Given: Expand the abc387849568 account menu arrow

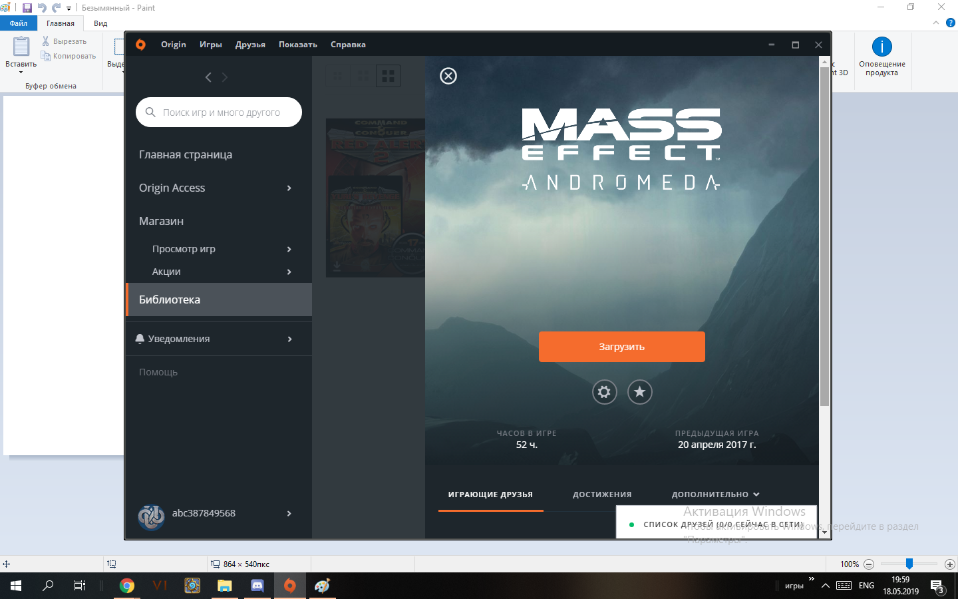Looking at the screenshot, I should (289, 514).
